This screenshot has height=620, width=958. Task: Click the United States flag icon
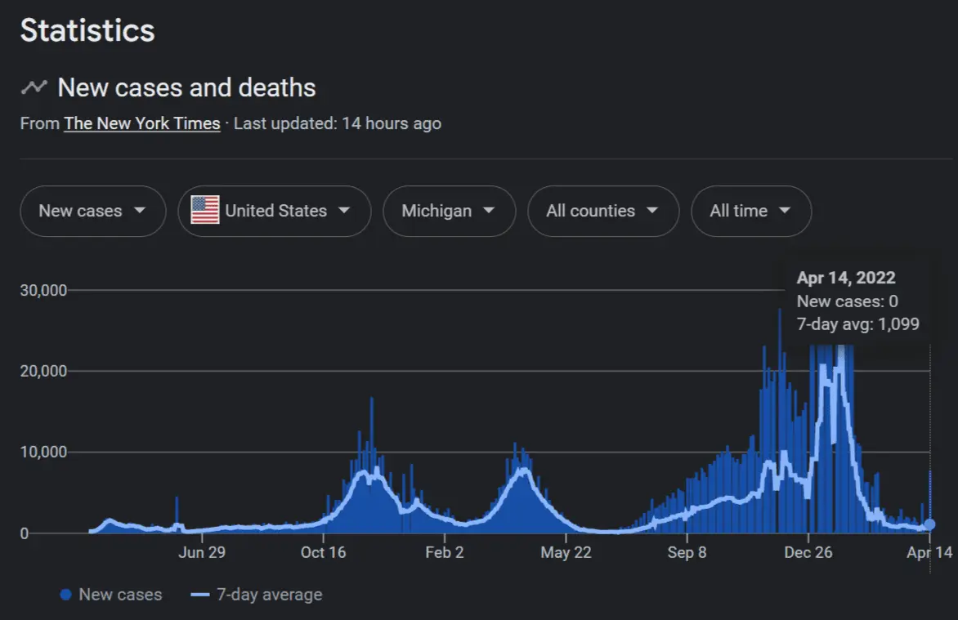click(204, 211)
